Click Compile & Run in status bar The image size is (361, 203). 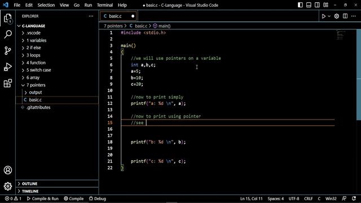pos(43,198)
